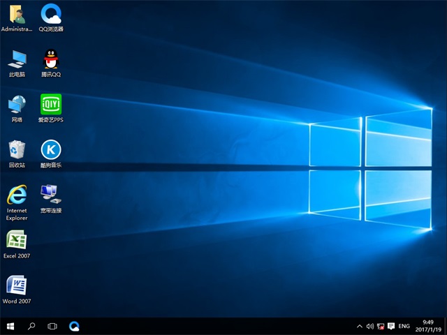
Task: Select the Internet Explorer desktop icon
Action: coord(17,194)
